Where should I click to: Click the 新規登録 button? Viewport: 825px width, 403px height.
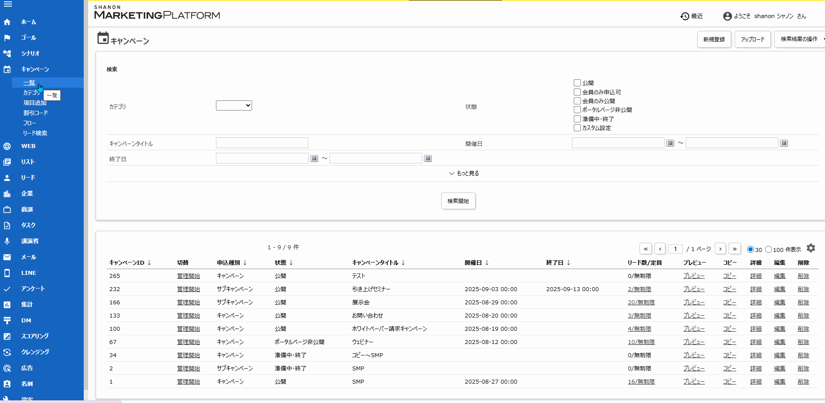click(714, 39)
